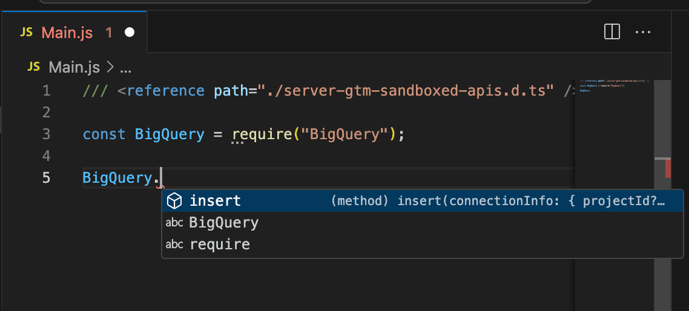689x311 pixels.
Task: Click the const keyword on line 3
Action: [104, 134]
